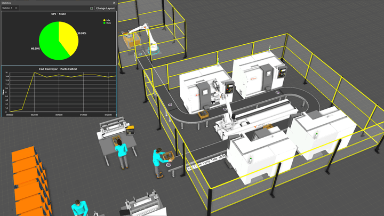Click the SPI - State chart title
The width and height of the screenshot is (384, 216).
click(x=59, y=14)
